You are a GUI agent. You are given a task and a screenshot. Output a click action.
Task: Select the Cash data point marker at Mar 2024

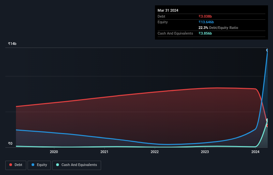[x=267, y=120]
